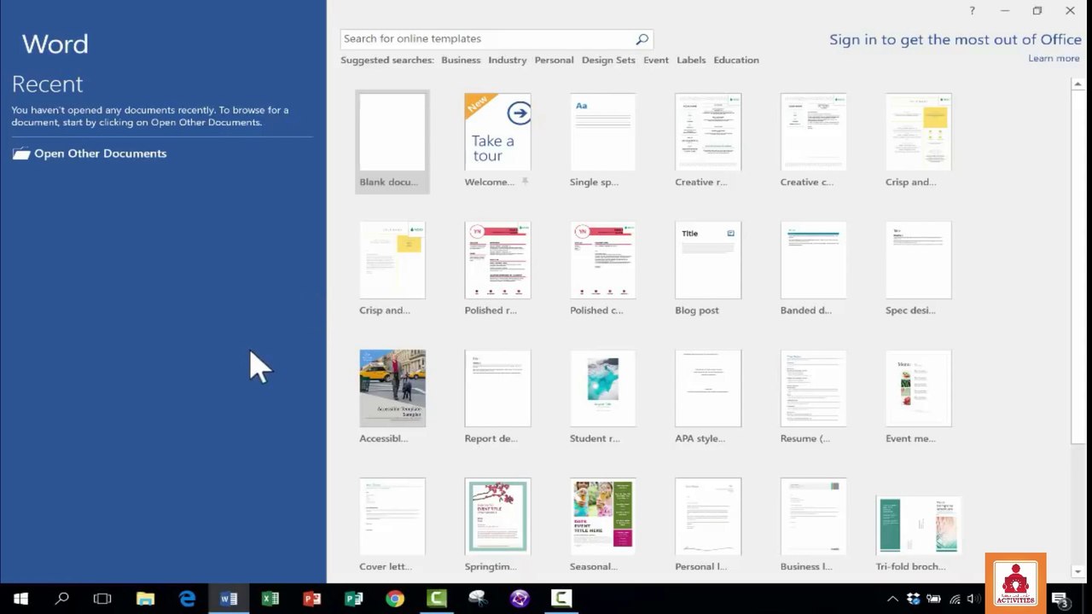The image size is (1092, 614).
Task: Pick the Resume template in third row
Action: click(x=813, y=397)
